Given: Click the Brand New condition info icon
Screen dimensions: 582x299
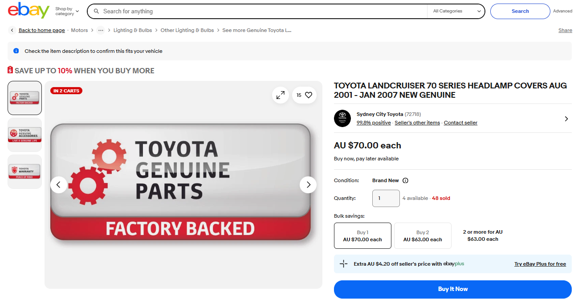Looking at the screenshot, I should (405, 181).
